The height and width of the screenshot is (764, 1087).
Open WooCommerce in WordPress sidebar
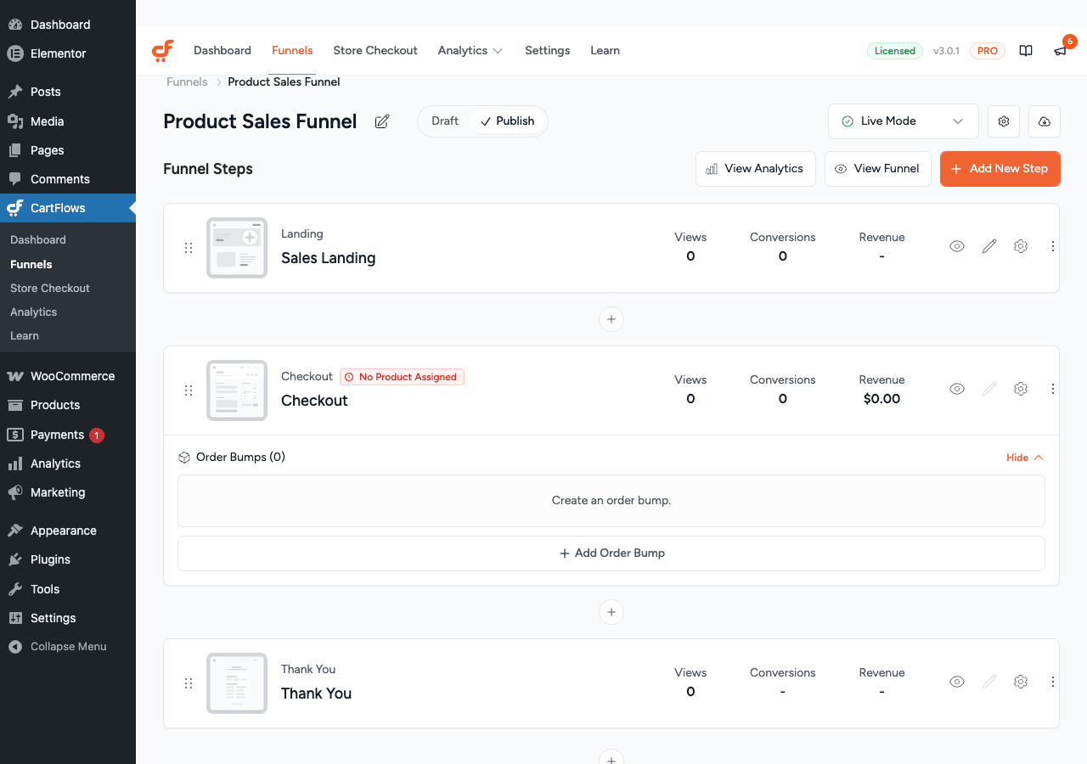pos(68,376)
